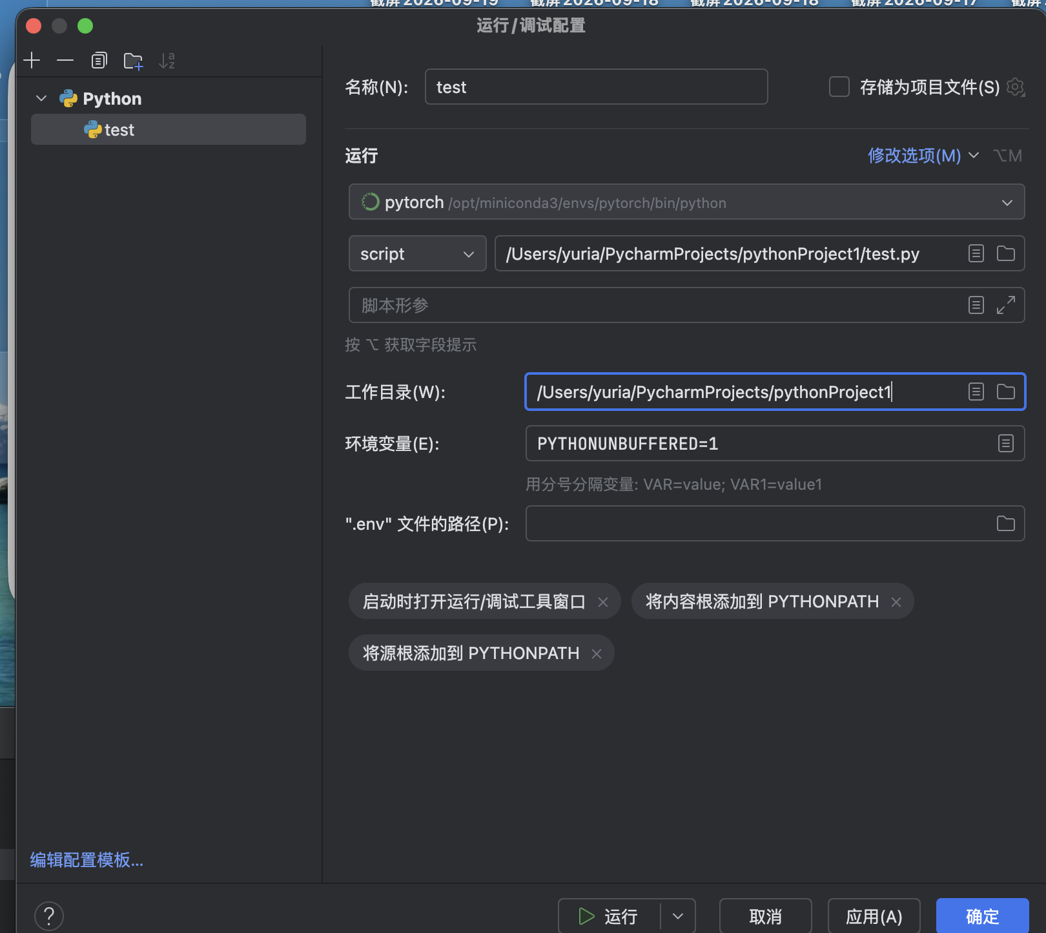Browse for the .env file

click(x=1006, y=523)
